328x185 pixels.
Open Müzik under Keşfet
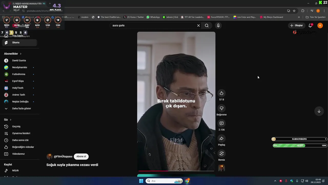(19, 170)
